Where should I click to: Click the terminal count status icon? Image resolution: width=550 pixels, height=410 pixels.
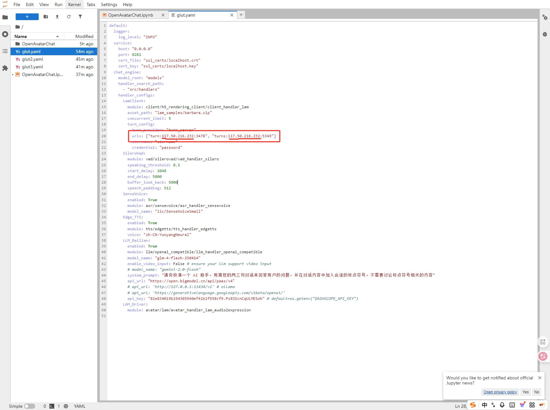[52, 406]
